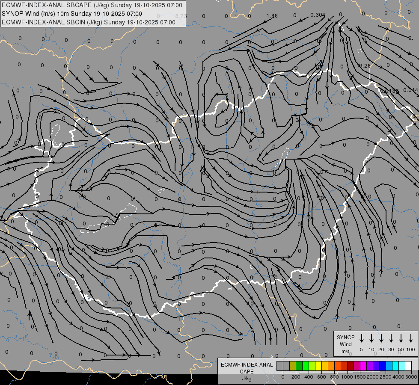The image size is (419, 385).
Task: Click the 0.044 CAPE value on map
Action: [x=410, y=90]
